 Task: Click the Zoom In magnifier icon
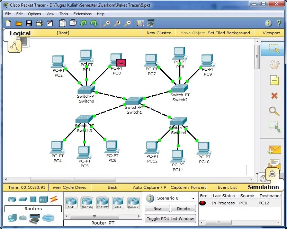(x=107, y=24)
